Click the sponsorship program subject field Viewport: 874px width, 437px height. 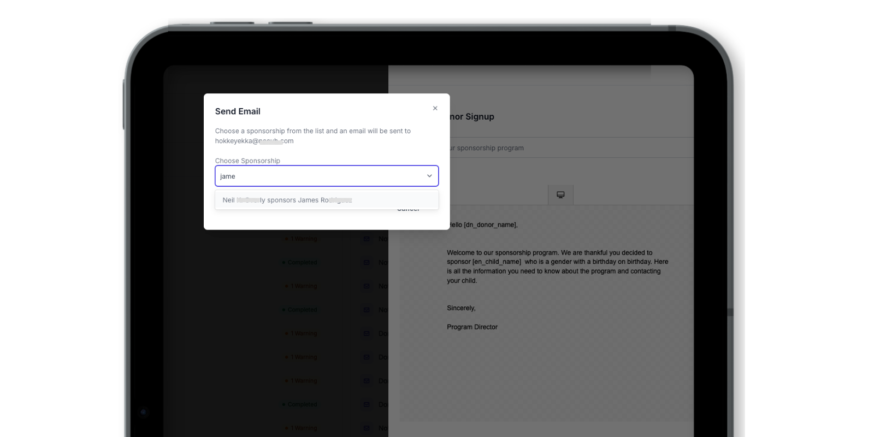click(x=570, y=148)
